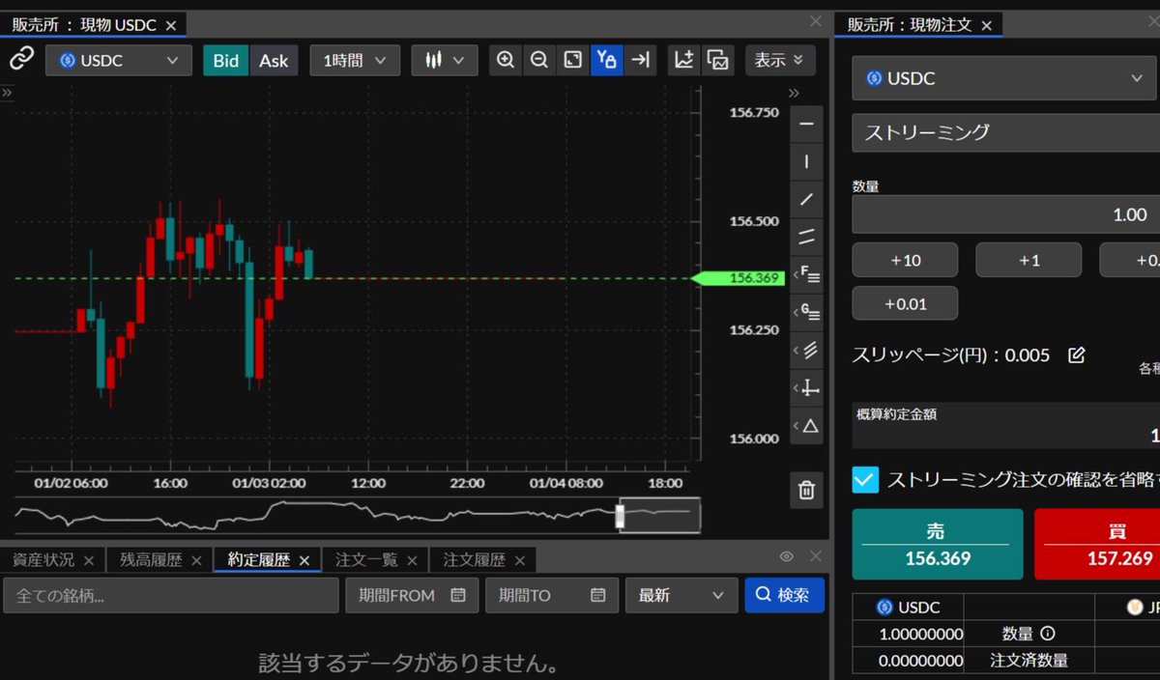This screenshot has width=1160, height=680.
Task: Select the triangle shape drawing tool
Action: point(806,426)
